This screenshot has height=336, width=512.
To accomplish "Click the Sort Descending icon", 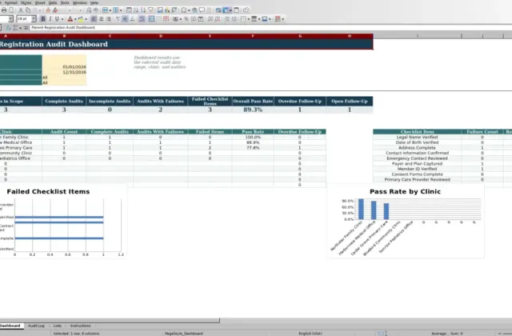I will pos(143,10).
